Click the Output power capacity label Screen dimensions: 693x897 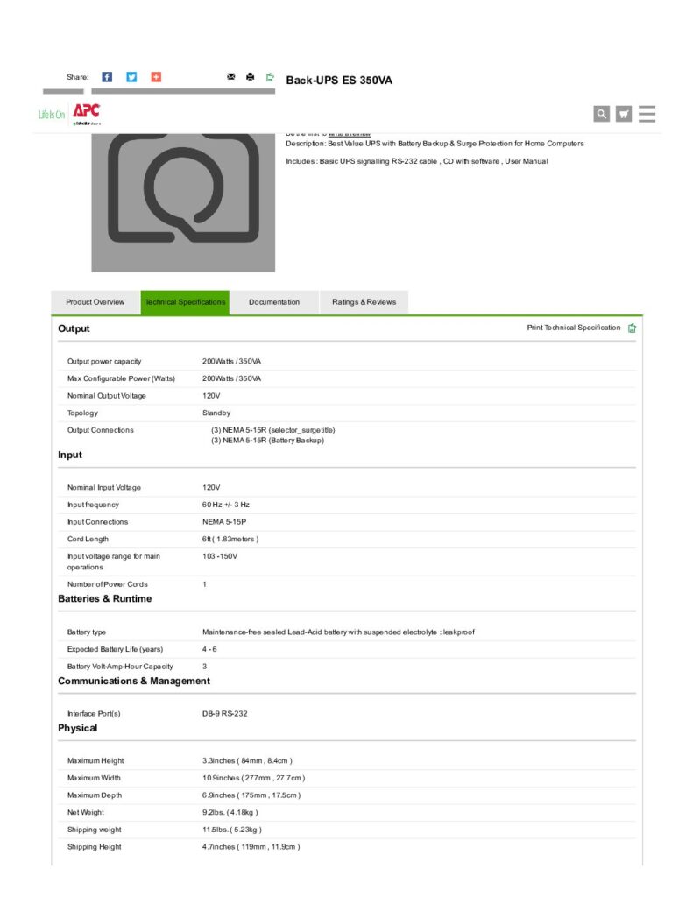click(104, 362)
